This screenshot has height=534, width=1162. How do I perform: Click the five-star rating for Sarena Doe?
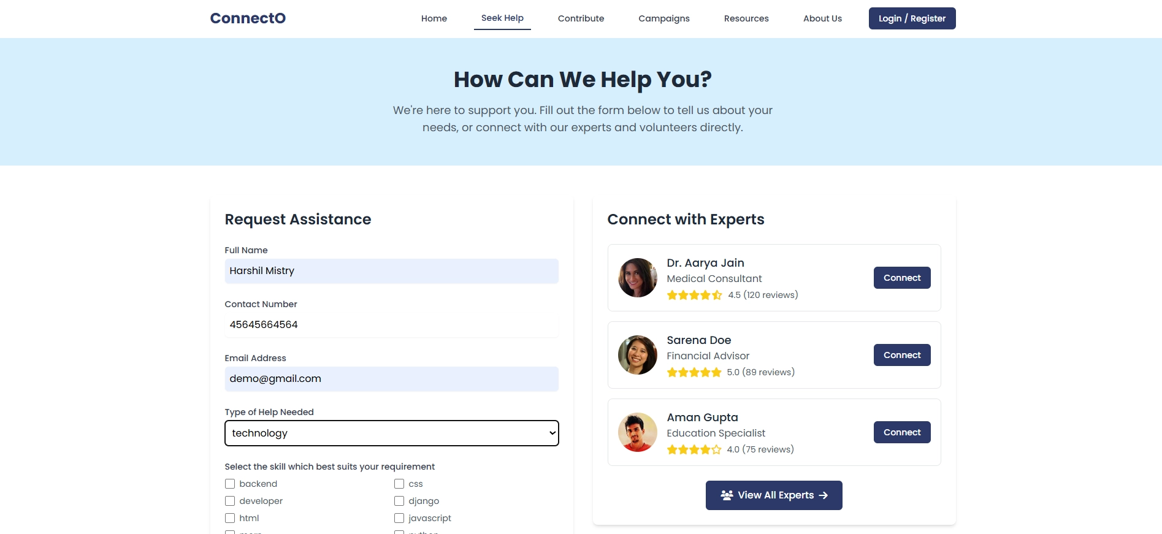tap(694, 373)
